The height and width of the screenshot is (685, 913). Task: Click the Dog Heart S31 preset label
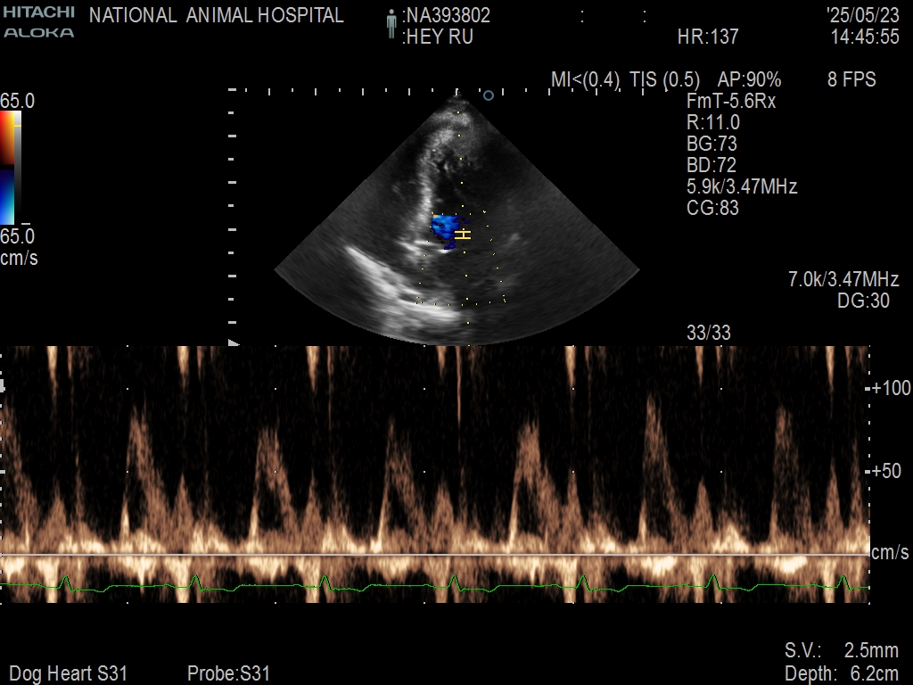point(68,673)
